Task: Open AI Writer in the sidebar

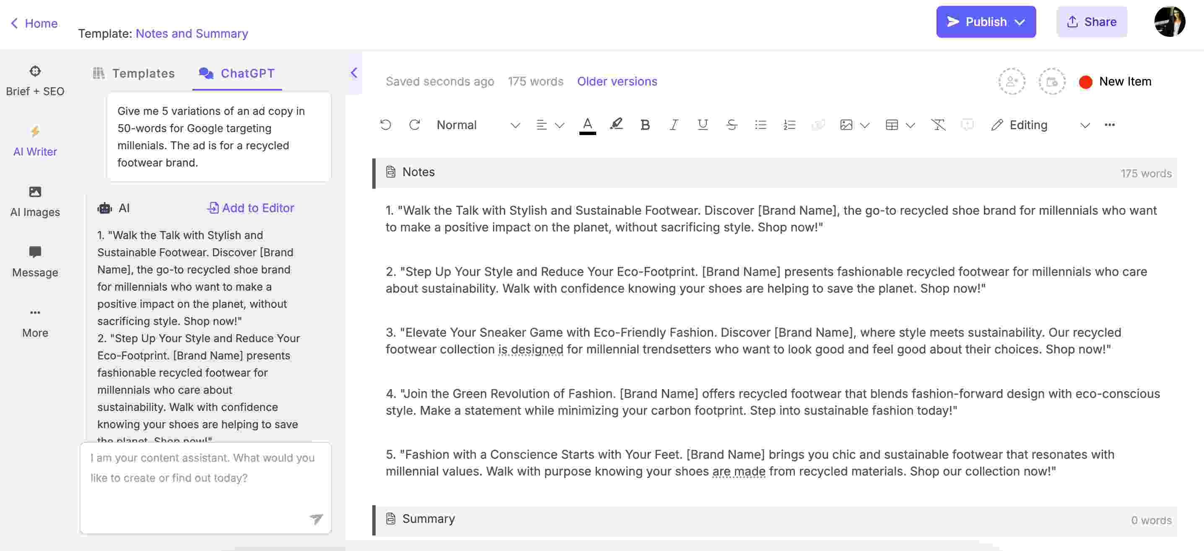Action: tap(35, 140)
